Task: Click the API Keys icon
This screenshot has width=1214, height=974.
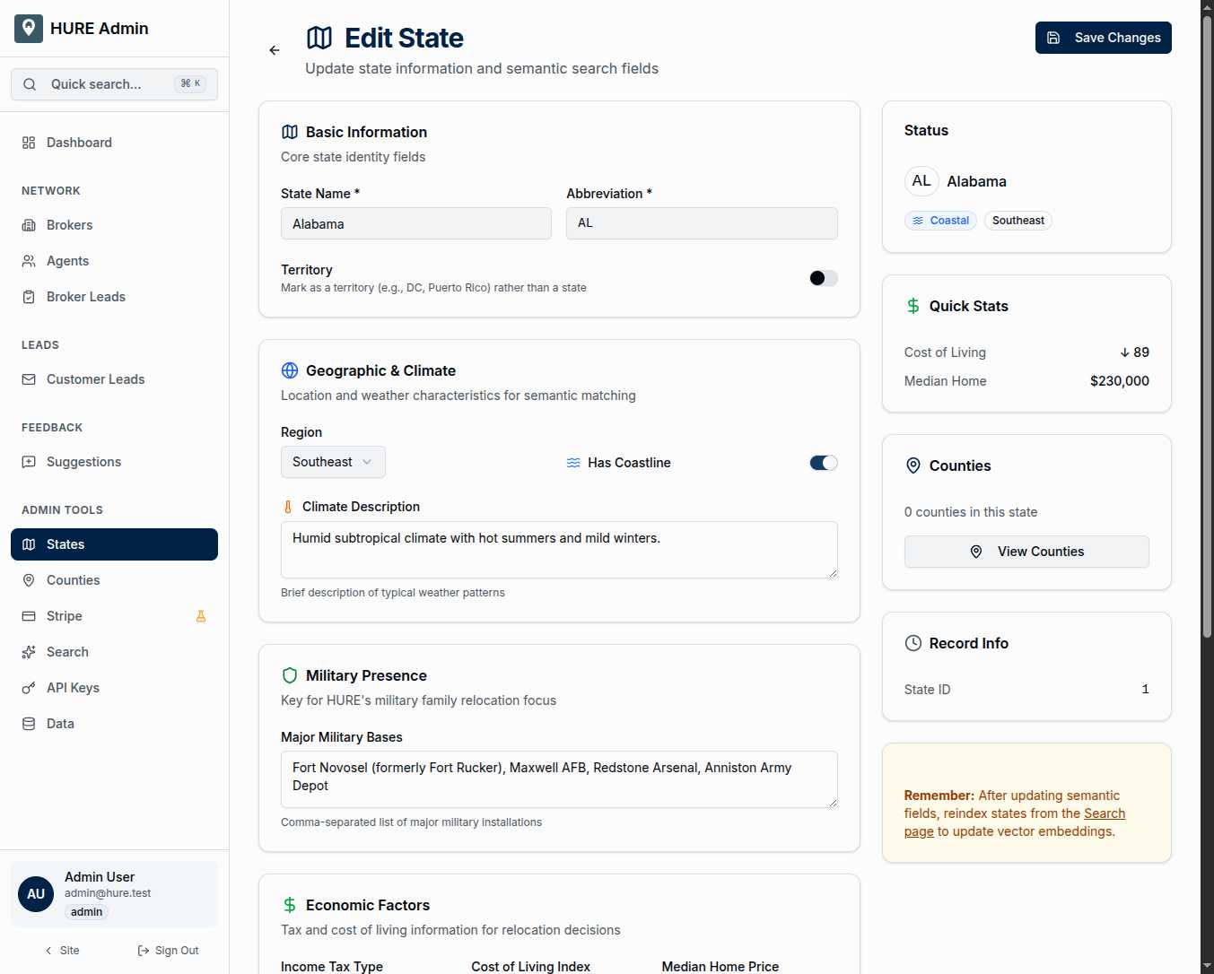Action: [x=29, y=687]
